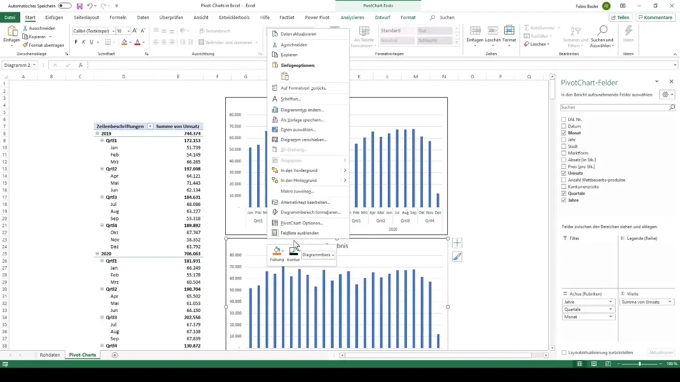Click the Save icon in the title bar
The height and width of the screenshot is (382, 680).
pyautogui.click(x=80, y=5)
